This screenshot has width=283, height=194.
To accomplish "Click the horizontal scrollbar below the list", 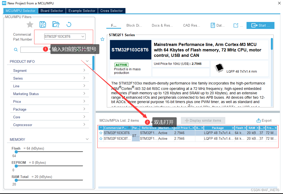I will coord(188,188).
